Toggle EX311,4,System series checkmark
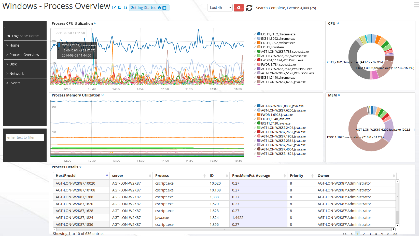419x236 pixels. (x=255, y=47)
